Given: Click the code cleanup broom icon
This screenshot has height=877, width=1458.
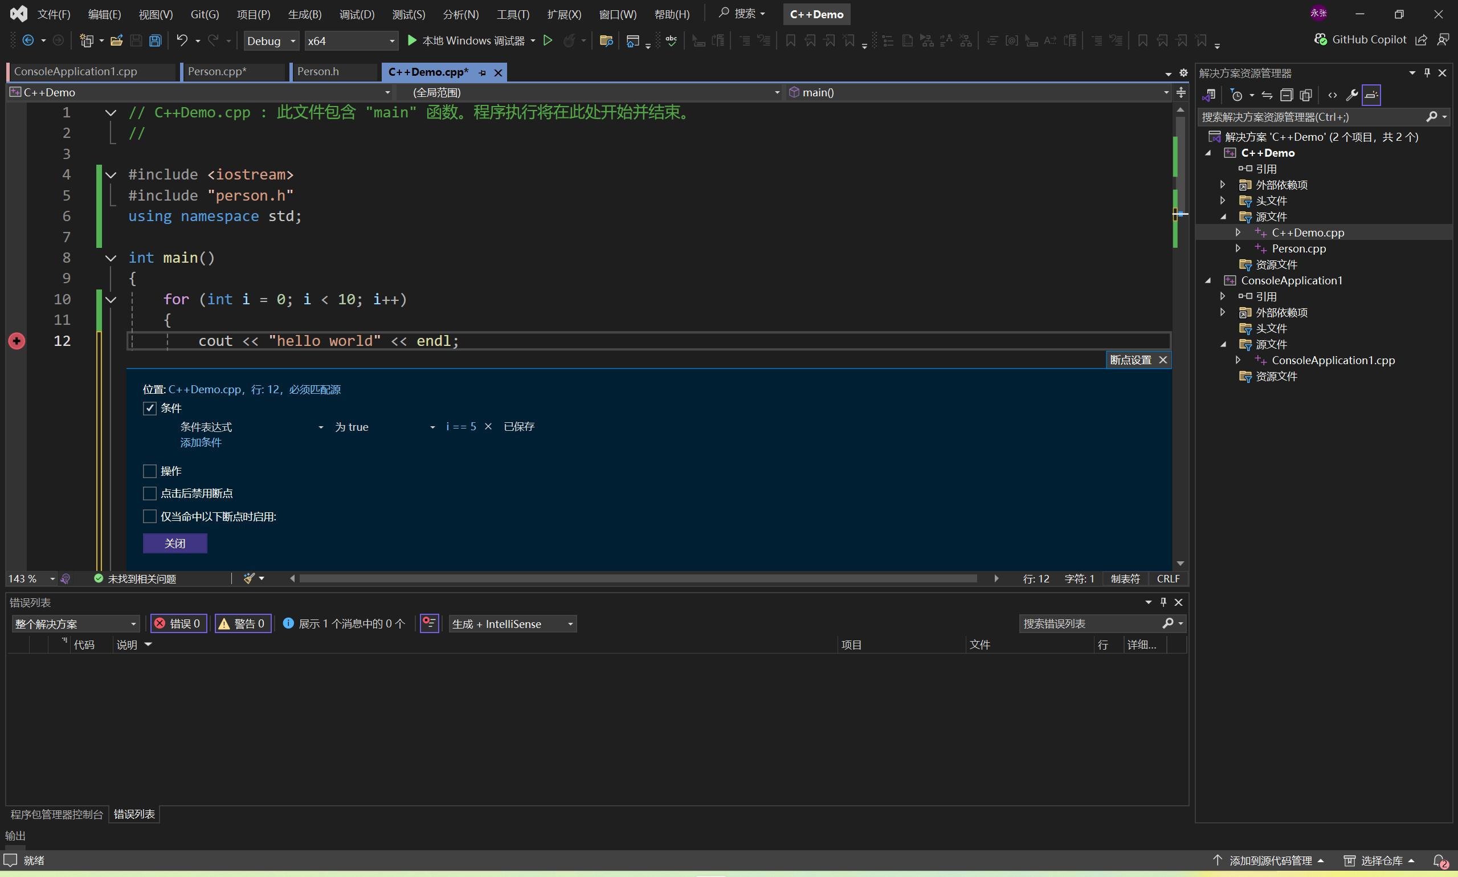Looking at the screenshot, I should tap(250, 578).
